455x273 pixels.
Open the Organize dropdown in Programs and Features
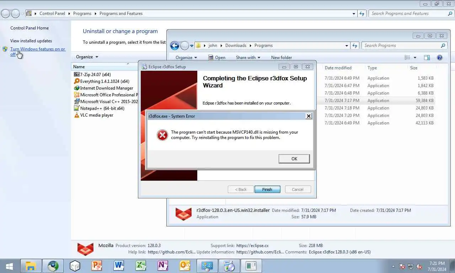point(87,57)
